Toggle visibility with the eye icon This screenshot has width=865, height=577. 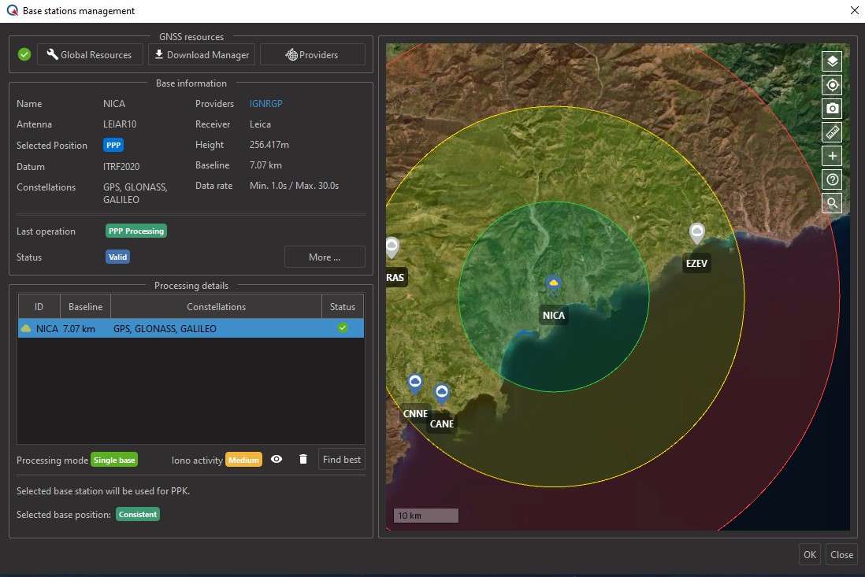tap(277, 459)
